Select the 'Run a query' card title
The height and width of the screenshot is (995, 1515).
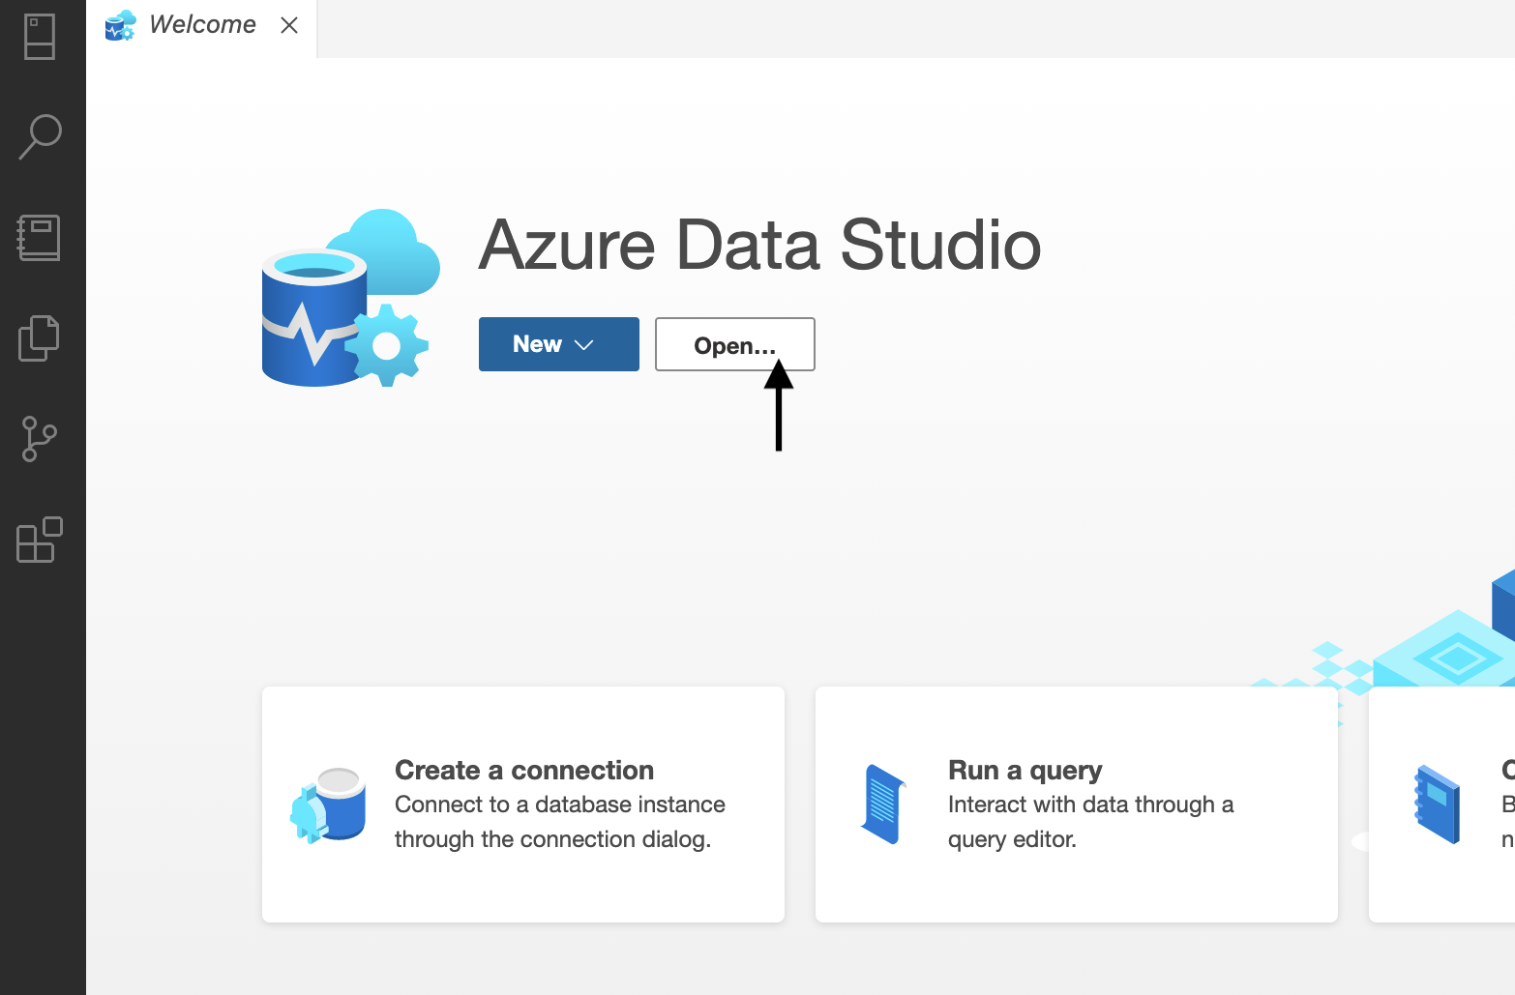point(1025,770)
